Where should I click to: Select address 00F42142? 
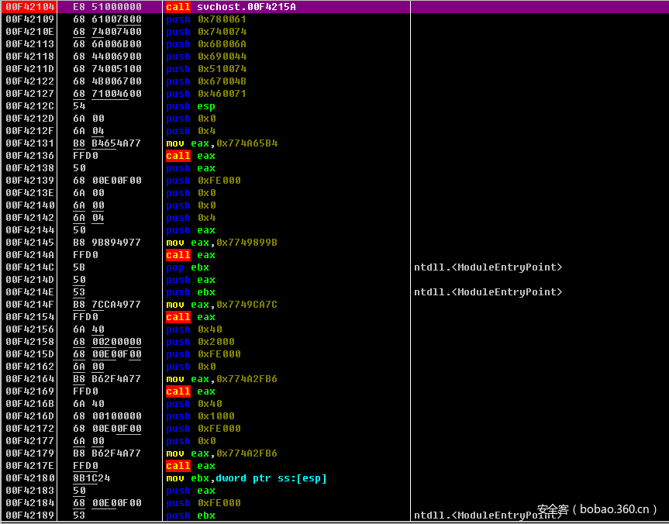coord(30,217)
